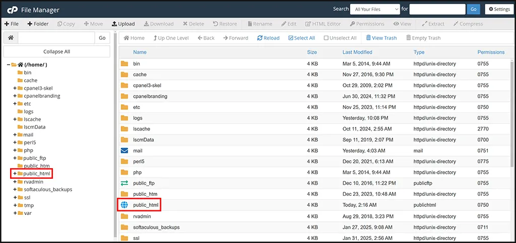The width and height of the screenshot is (516, 243).
Task: Select rvadmin row in file list
Action: tap(314, 216)
